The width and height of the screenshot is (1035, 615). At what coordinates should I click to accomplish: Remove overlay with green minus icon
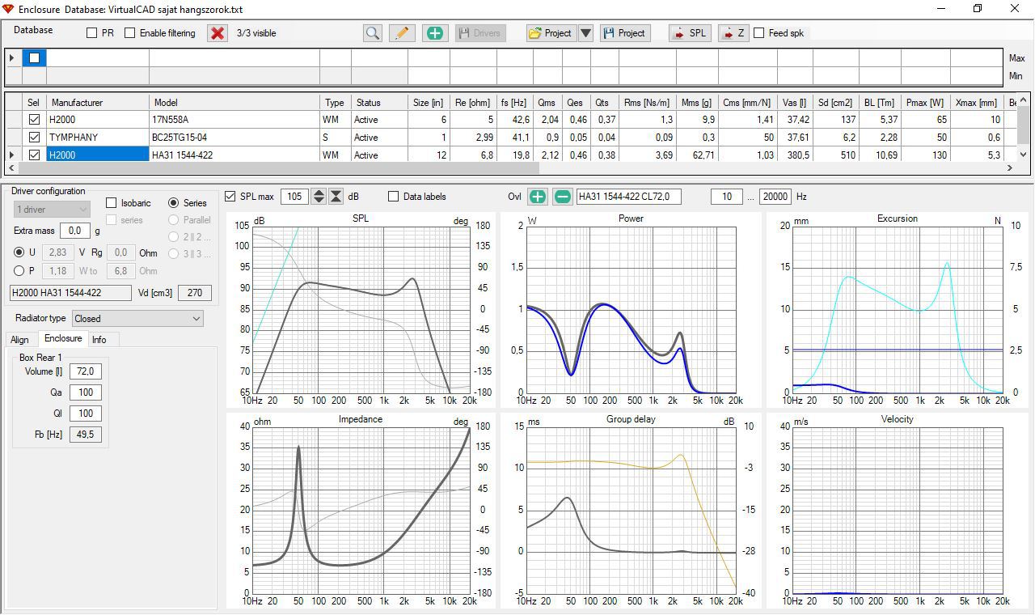point(563,197)
